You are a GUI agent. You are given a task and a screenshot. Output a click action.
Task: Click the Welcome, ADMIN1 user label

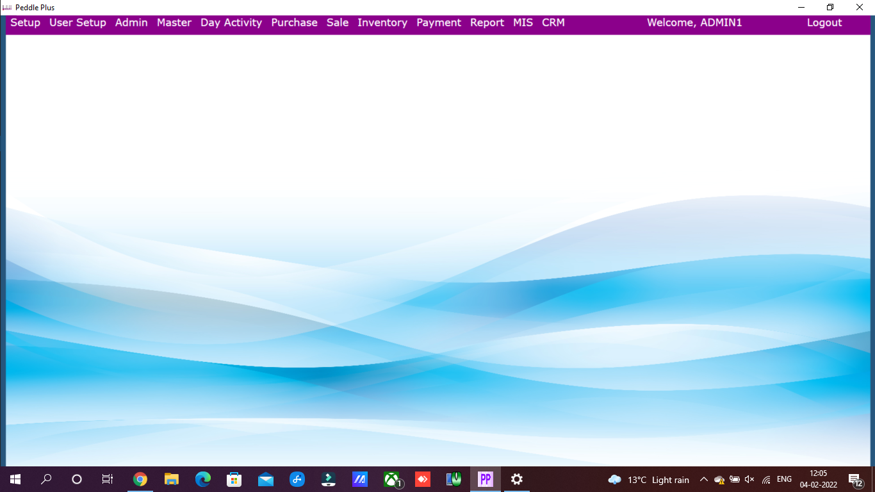click(694, 22)
